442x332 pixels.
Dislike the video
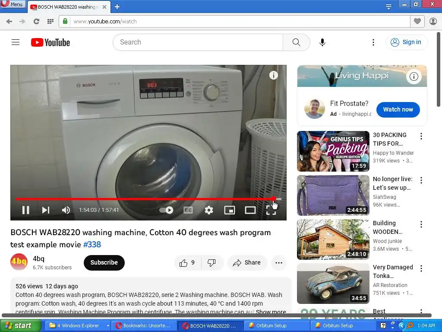click(212, 263)
